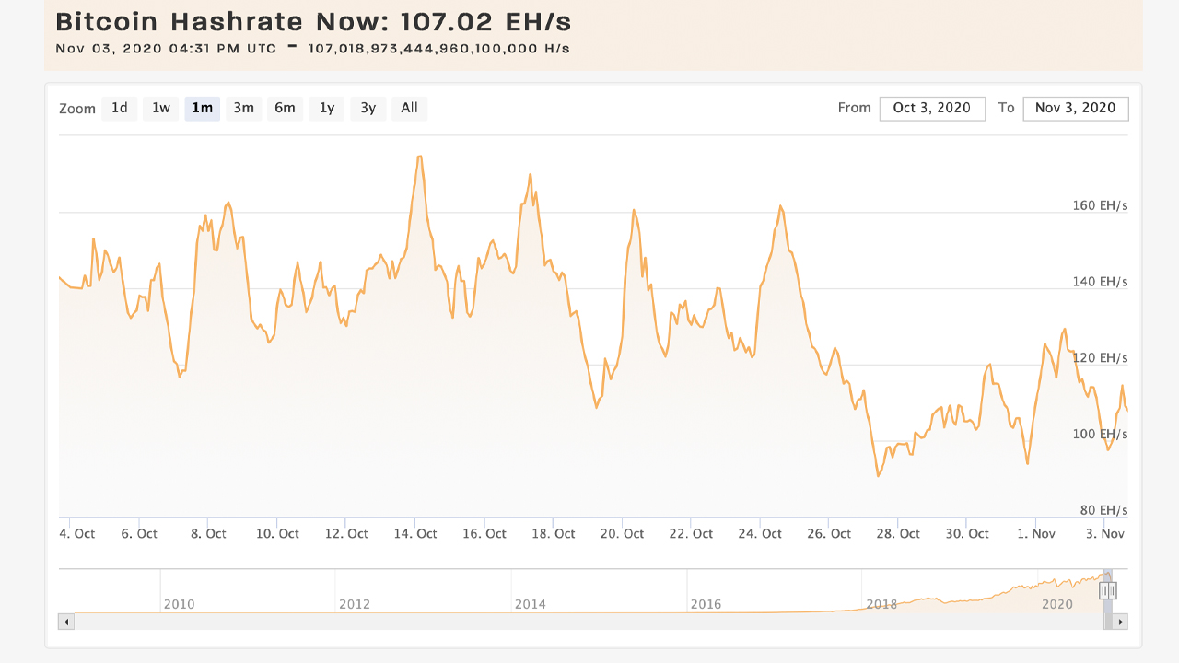The image size is (1179, 663).
Task: Click the From date field
Action: point(932,108)
